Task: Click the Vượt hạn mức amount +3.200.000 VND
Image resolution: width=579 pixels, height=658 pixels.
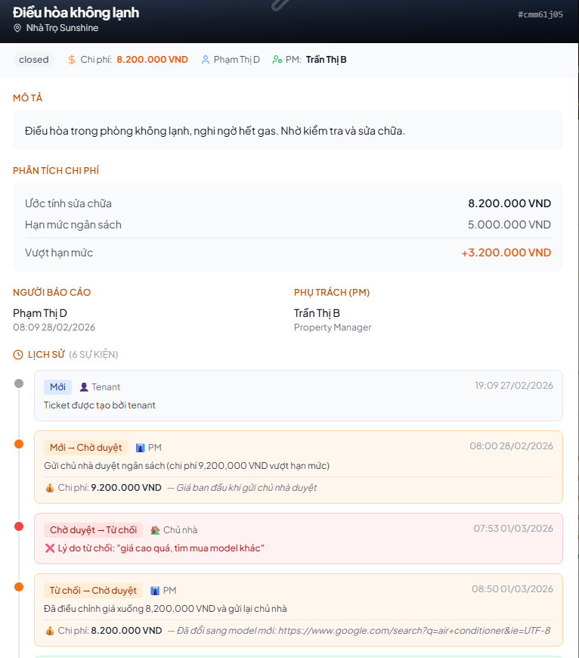Action: pos(506,253)
